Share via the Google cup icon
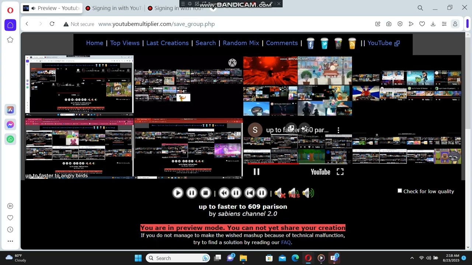Viewport: 472px width, 265px height. [339, 43]
